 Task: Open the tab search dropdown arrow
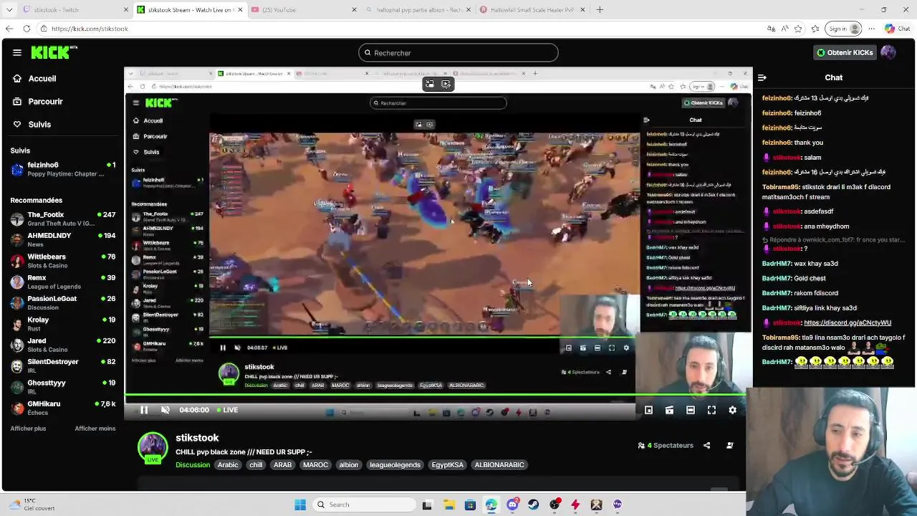(9, 10)
